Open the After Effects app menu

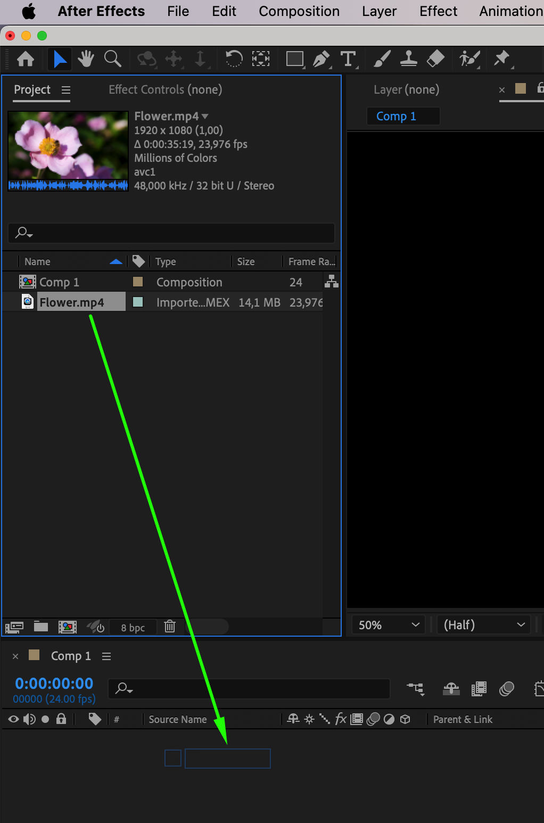(x=101, y=11)
